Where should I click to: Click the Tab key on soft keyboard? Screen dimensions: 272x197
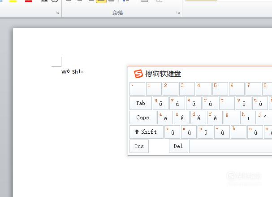coord(141,103)
